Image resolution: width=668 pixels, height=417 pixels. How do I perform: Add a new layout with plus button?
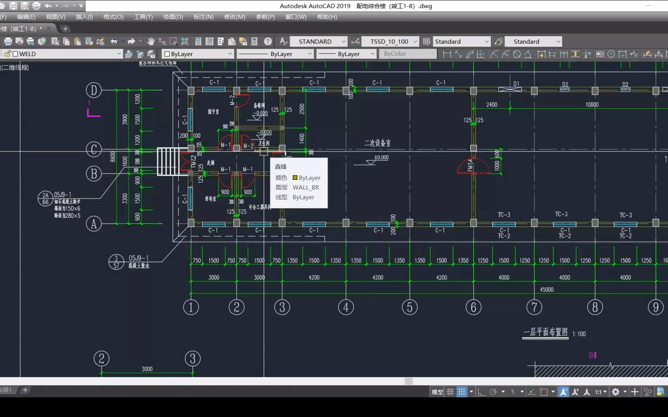click(x=25, y=390)
